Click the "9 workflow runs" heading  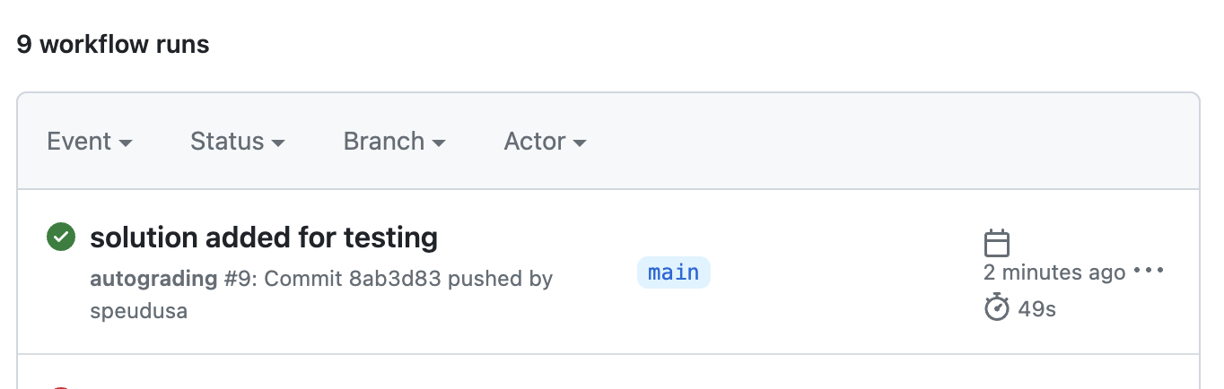click(x=113, y=45)
